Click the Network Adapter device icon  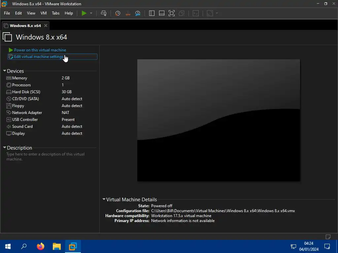click(x=9, y=113)
